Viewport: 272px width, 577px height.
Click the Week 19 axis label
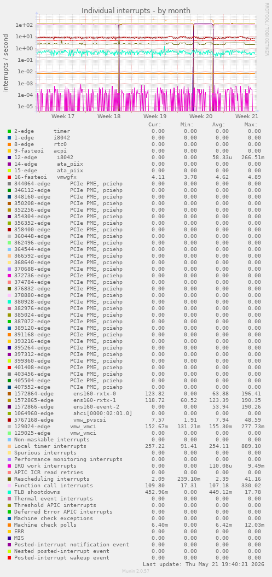tap(155, 116)
